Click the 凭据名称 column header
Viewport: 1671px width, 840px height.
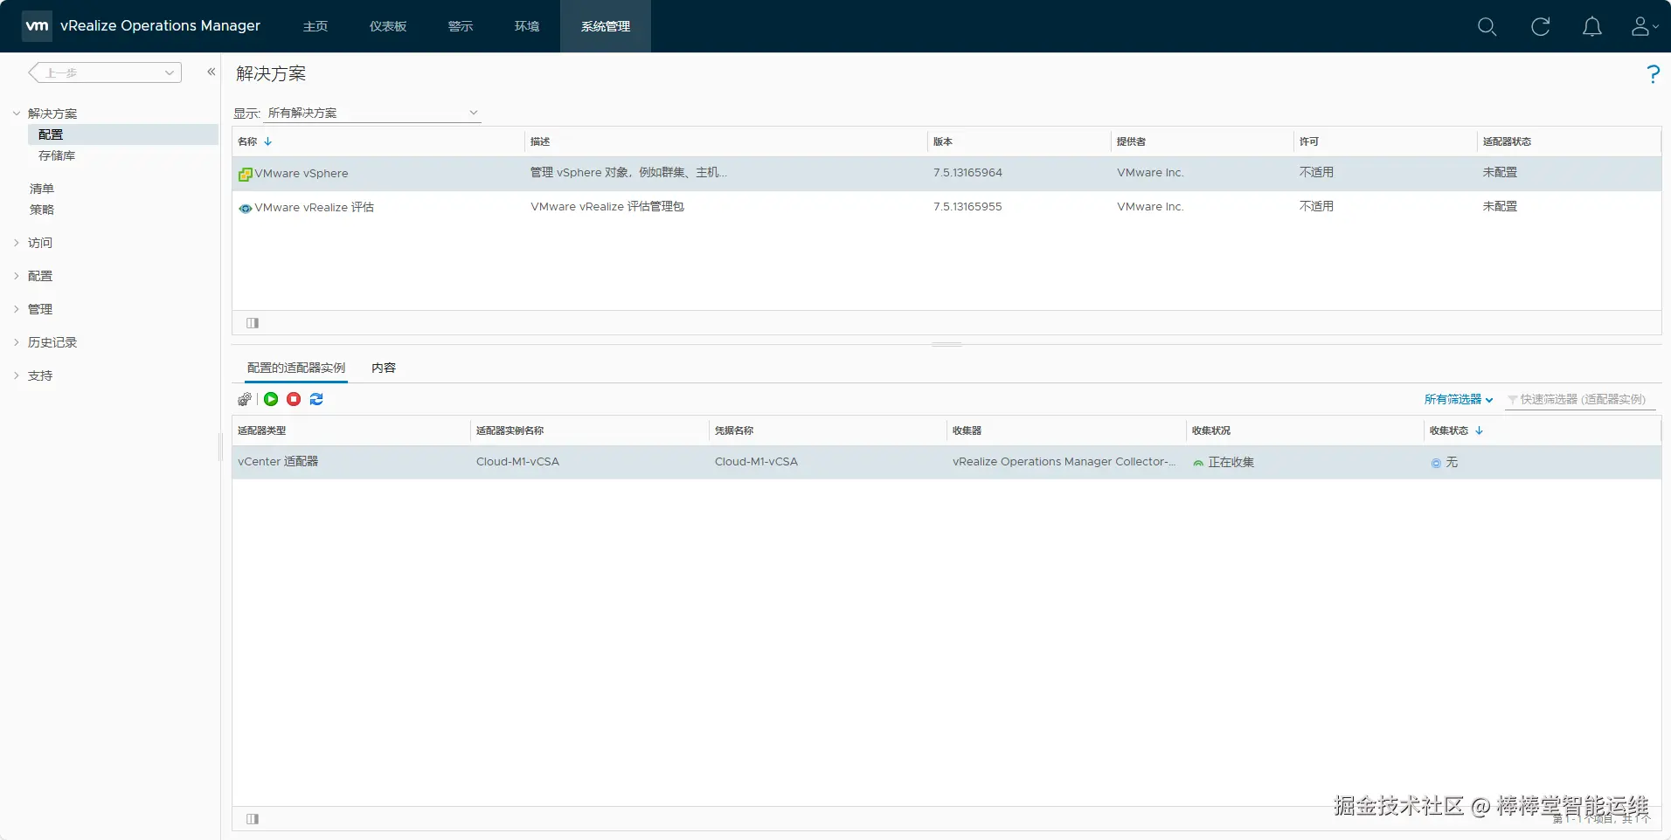[829, 430]
